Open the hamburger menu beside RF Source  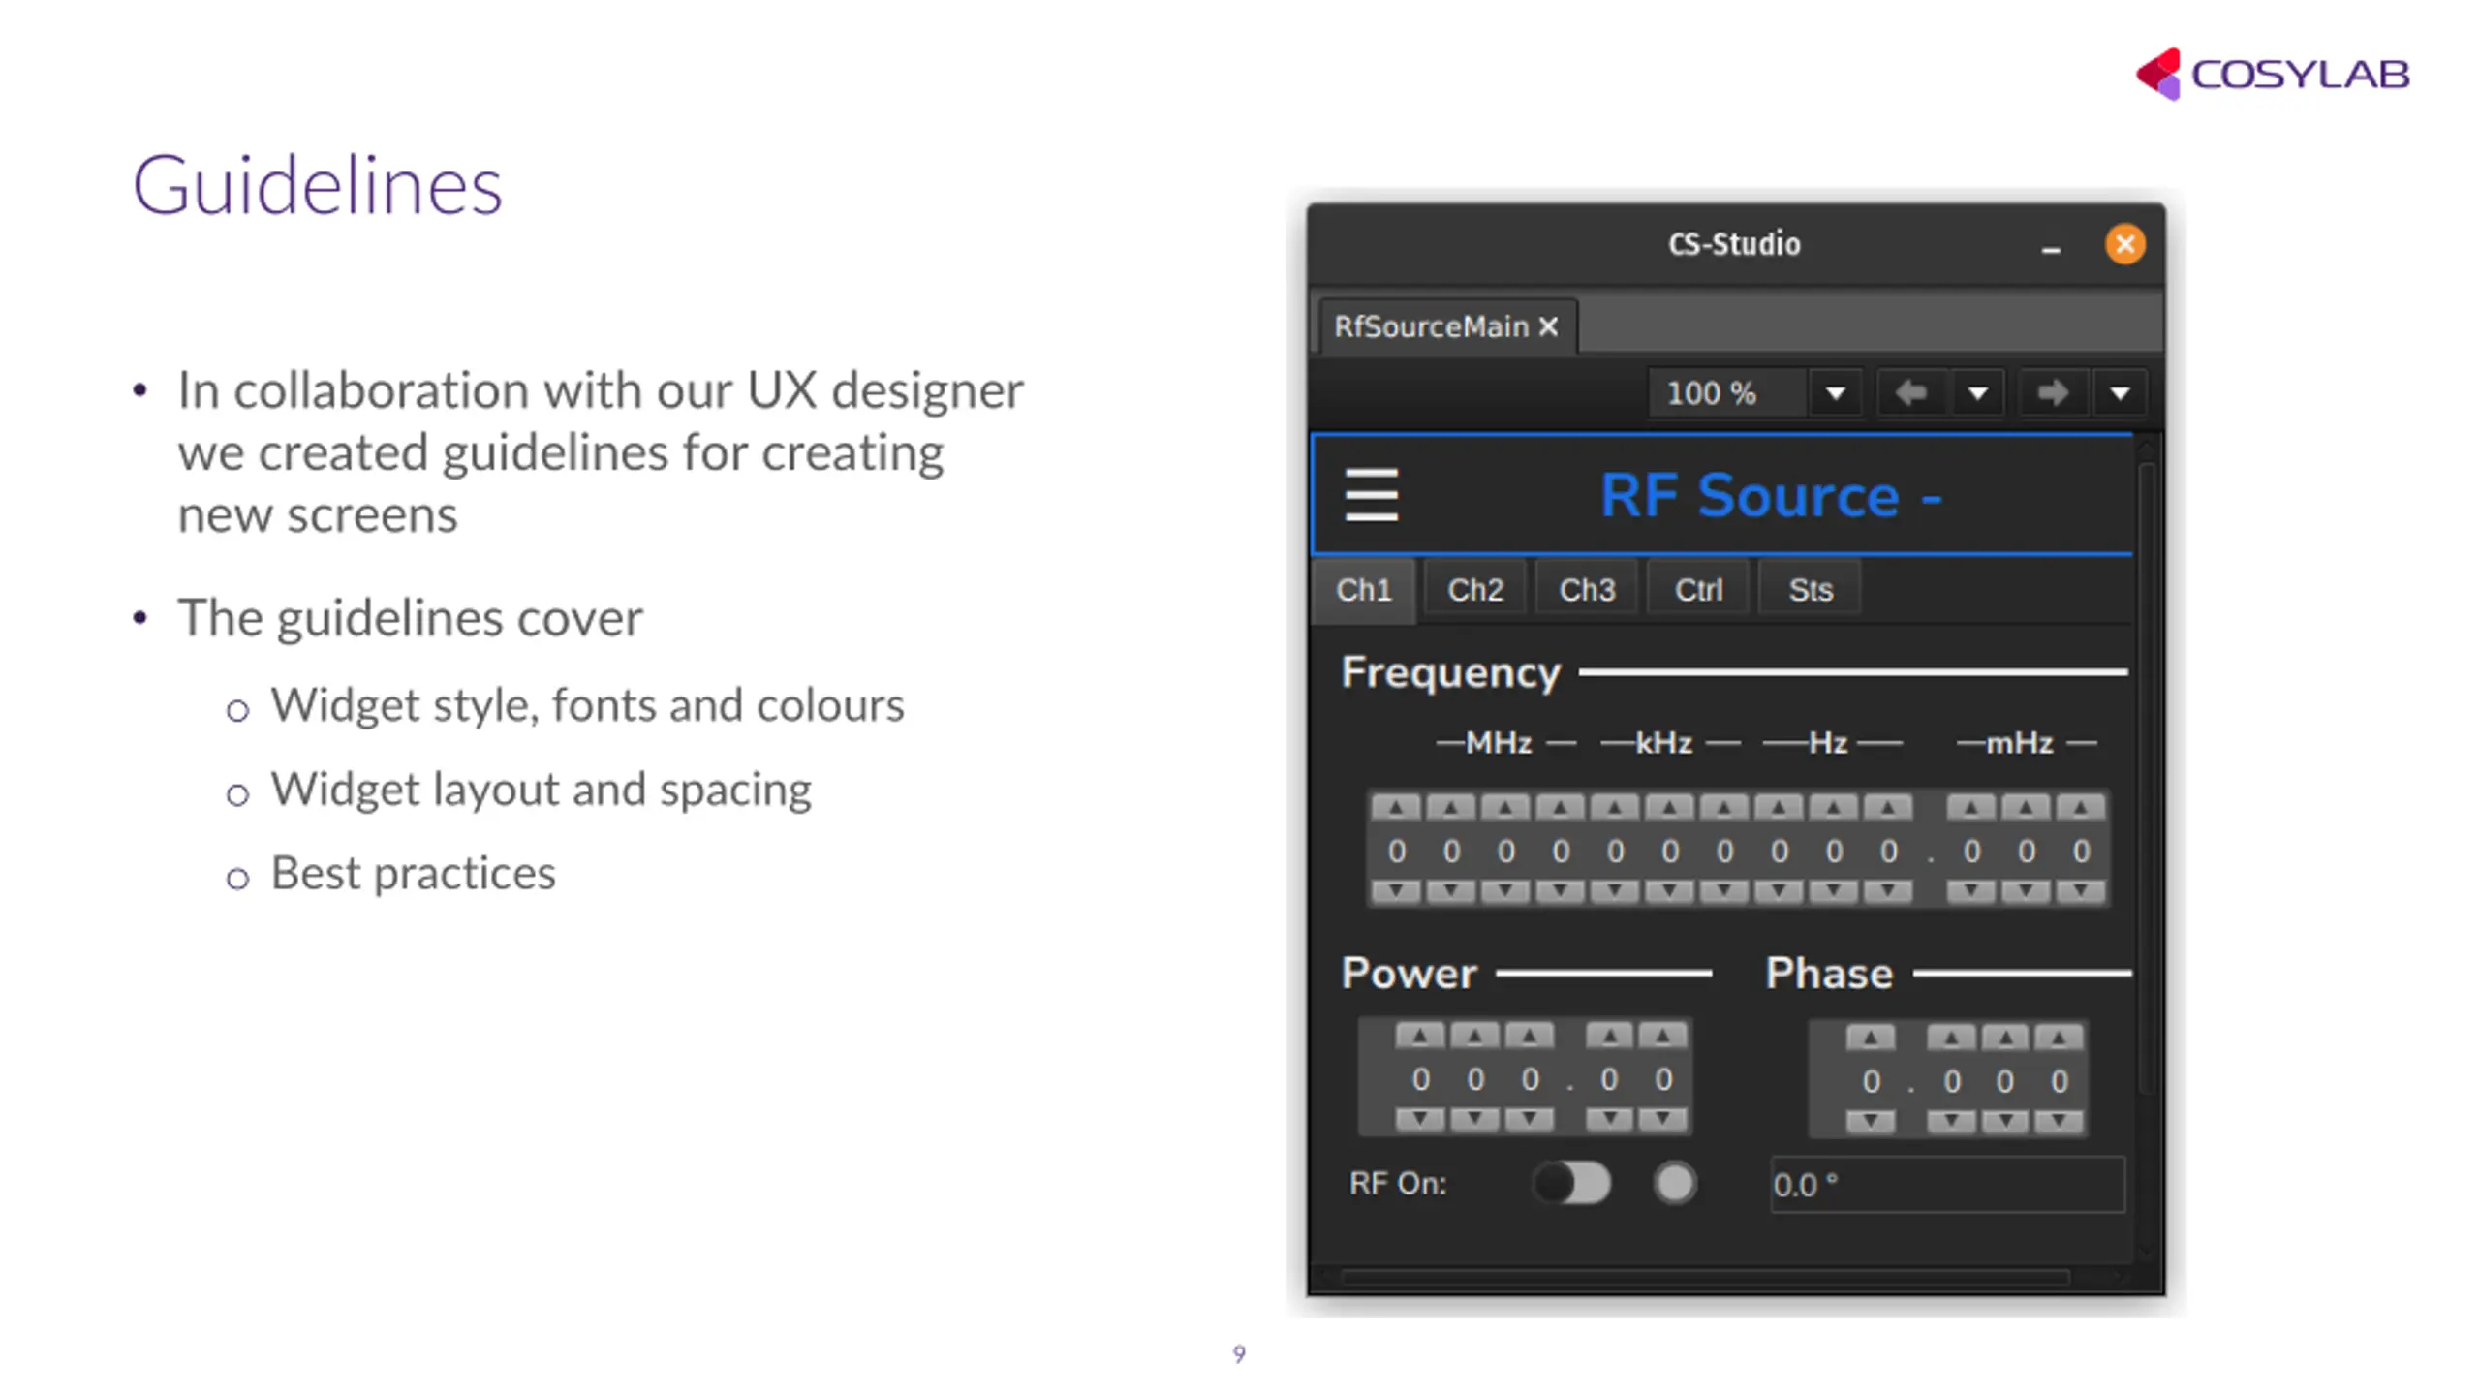pos(1371,495)
